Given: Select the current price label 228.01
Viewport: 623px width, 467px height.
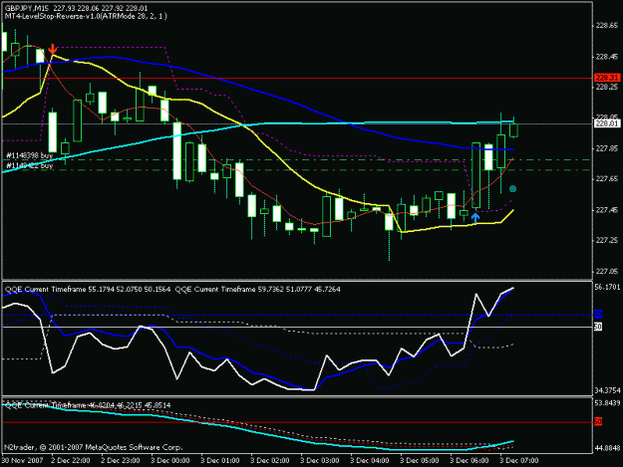Looking at the screenshot, I should 607,123.
